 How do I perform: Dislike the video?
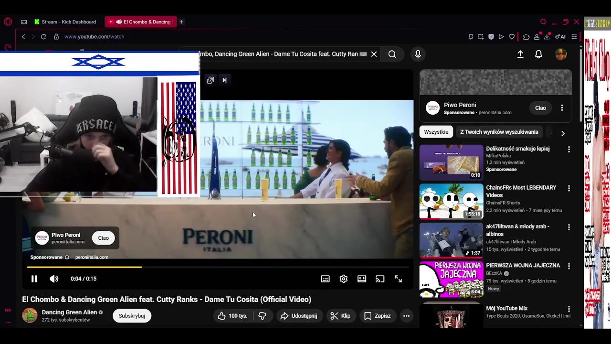tap(262, 316)
